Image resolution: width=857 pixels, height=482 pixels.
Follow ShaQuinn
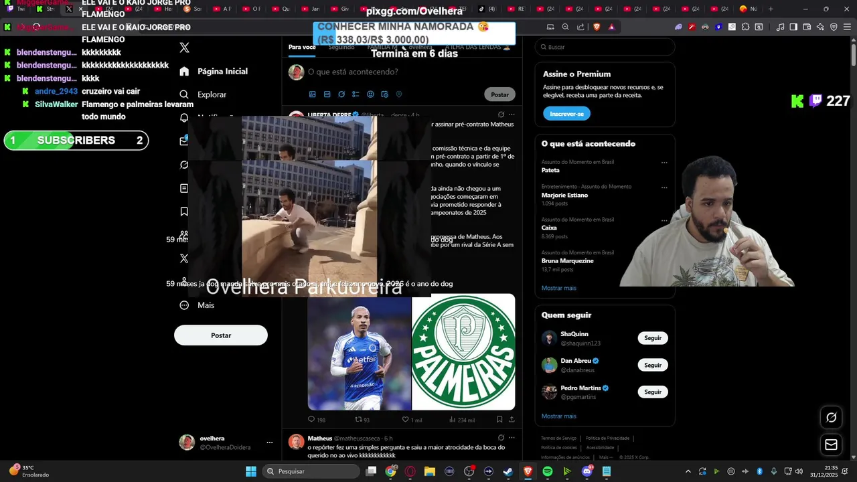pyautogui.click(x=653, y=338)
